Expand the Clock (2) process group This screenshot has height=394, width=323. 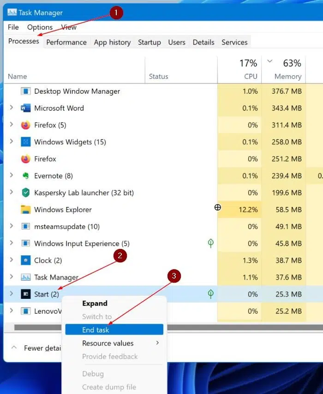pyautogui.click(x=11, y=260)
